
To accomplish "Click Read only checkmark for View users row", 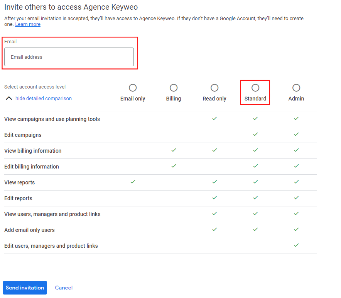I will click(x=214, y=213).
